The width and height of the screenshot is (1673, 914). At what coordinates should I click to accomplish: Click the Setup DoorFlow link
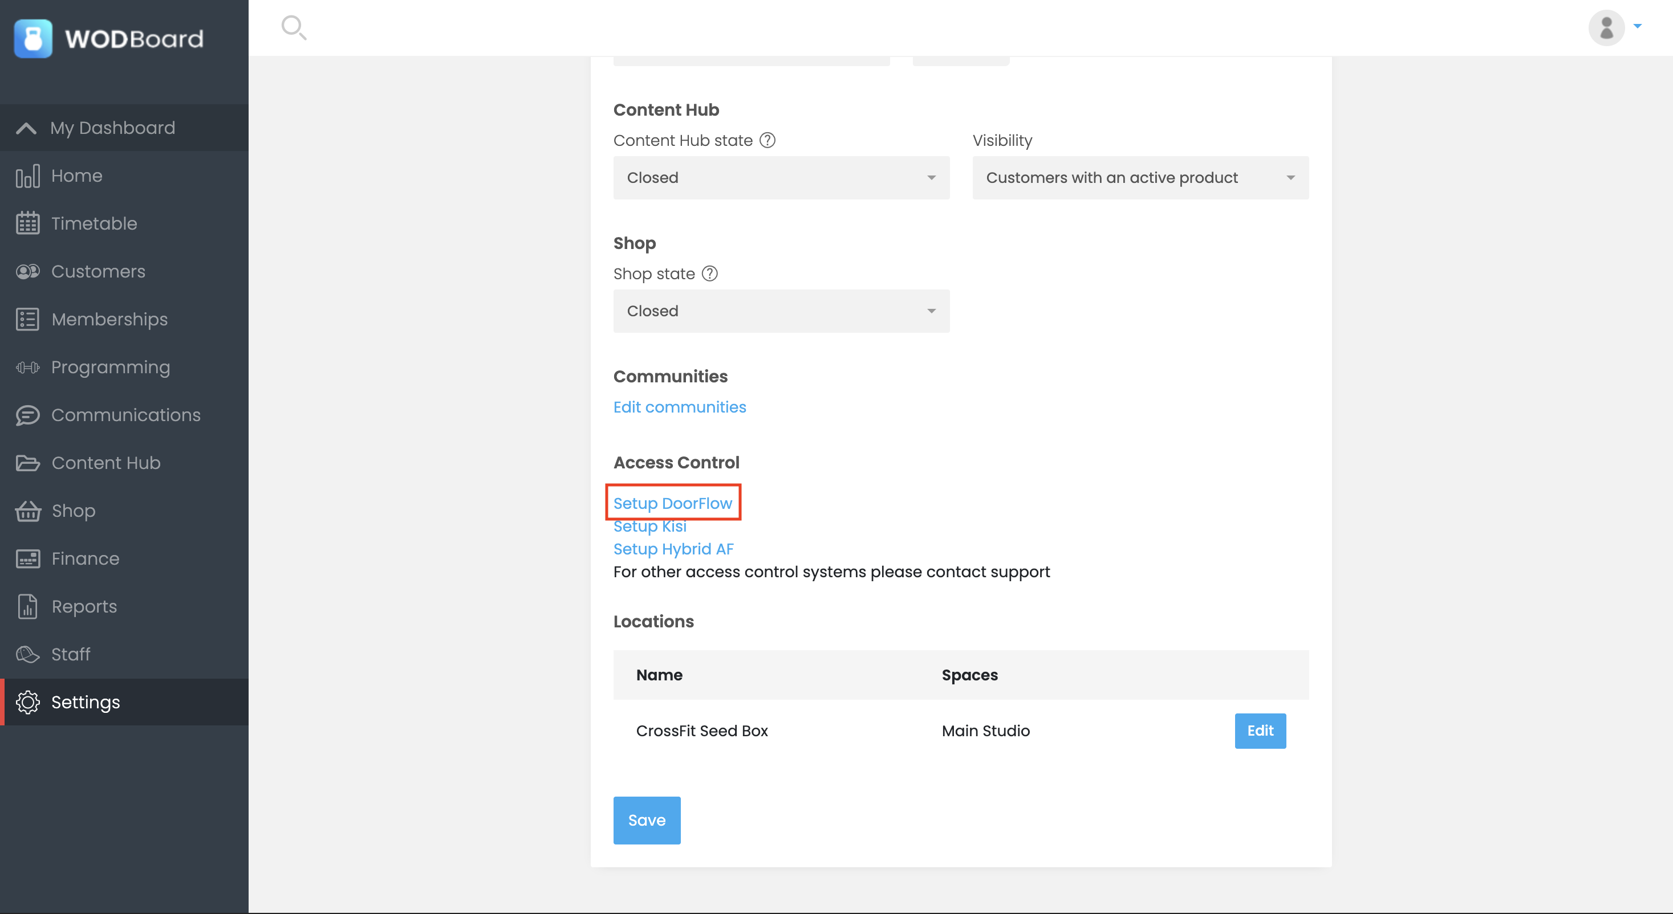pyautogui.click(x=672, y=503)
